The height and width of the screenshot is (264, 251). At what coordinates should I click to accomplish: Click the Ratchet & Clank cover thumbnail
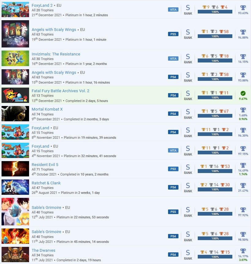click(15, 187)
